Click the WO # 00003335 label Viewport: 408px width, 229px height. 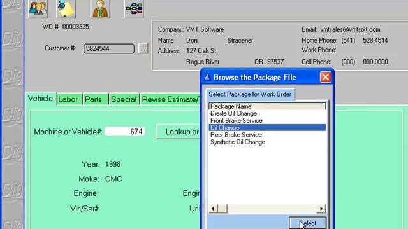click(66, 27)
